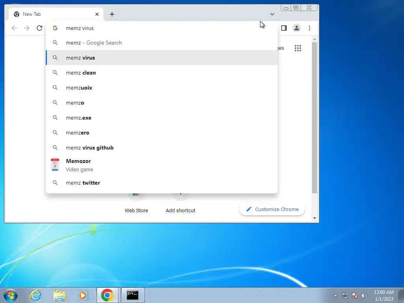Viewport: 404px width, 303px height.
Task: Click the vertical scrollbar thumb
Action: tap(314, 118)
